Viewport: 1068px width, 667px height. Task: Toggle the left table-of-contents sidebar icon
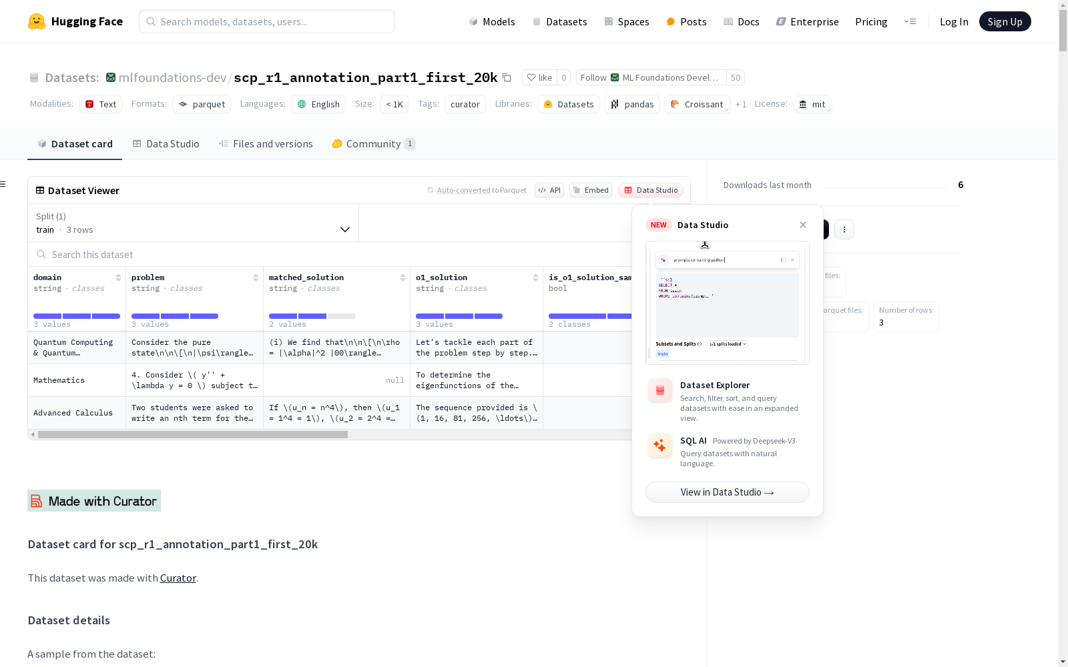pyautogui.click(x=3, y=184)
